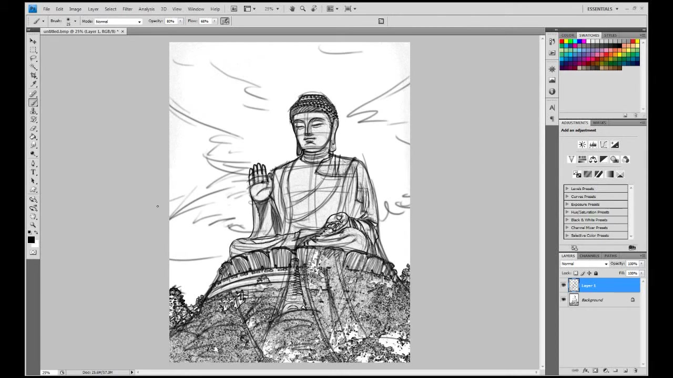
Task: Select the Background layer thumbnail
Action: tap(574, 300)
